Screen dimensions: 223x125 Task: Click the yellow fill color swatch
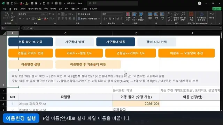[39, 19]
